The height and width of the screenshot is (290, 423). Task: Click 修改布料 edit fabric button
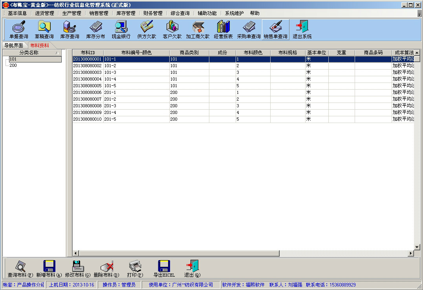[x=78, y=269]
